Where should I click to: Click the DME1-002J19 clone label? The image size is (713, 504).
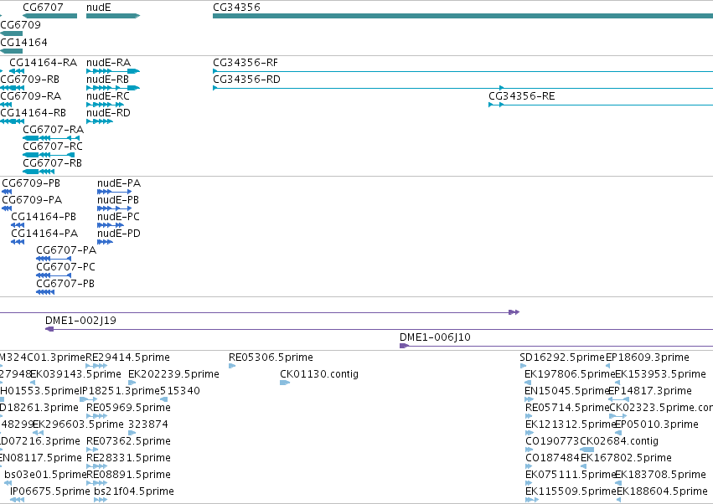pos(81,321)
